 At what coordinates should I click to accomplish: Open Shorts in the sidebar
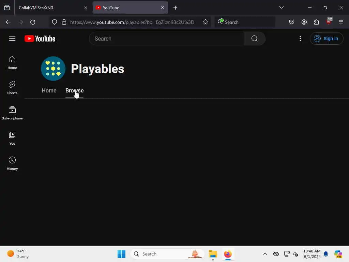(x=12, y=88)
